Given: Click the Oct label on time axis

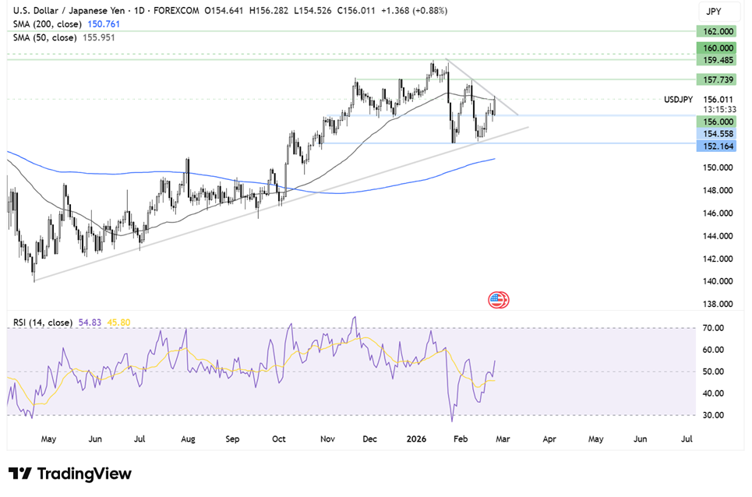Looking at the screenshot, I should [279, 439].
